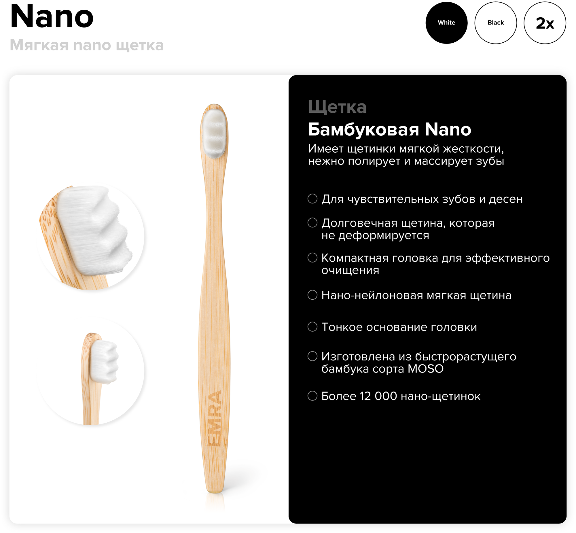Select bullet beside compact head feature
The width and height of the screenshot is (576, 533).
pyautogui.click(x=312, y=258)
